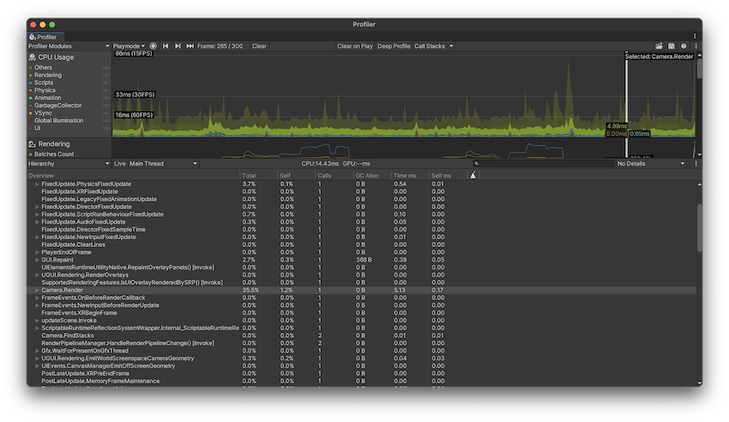Screen dimensions: 729x422
Task: Click the record profiling button
Action: (x=154, y=46)
